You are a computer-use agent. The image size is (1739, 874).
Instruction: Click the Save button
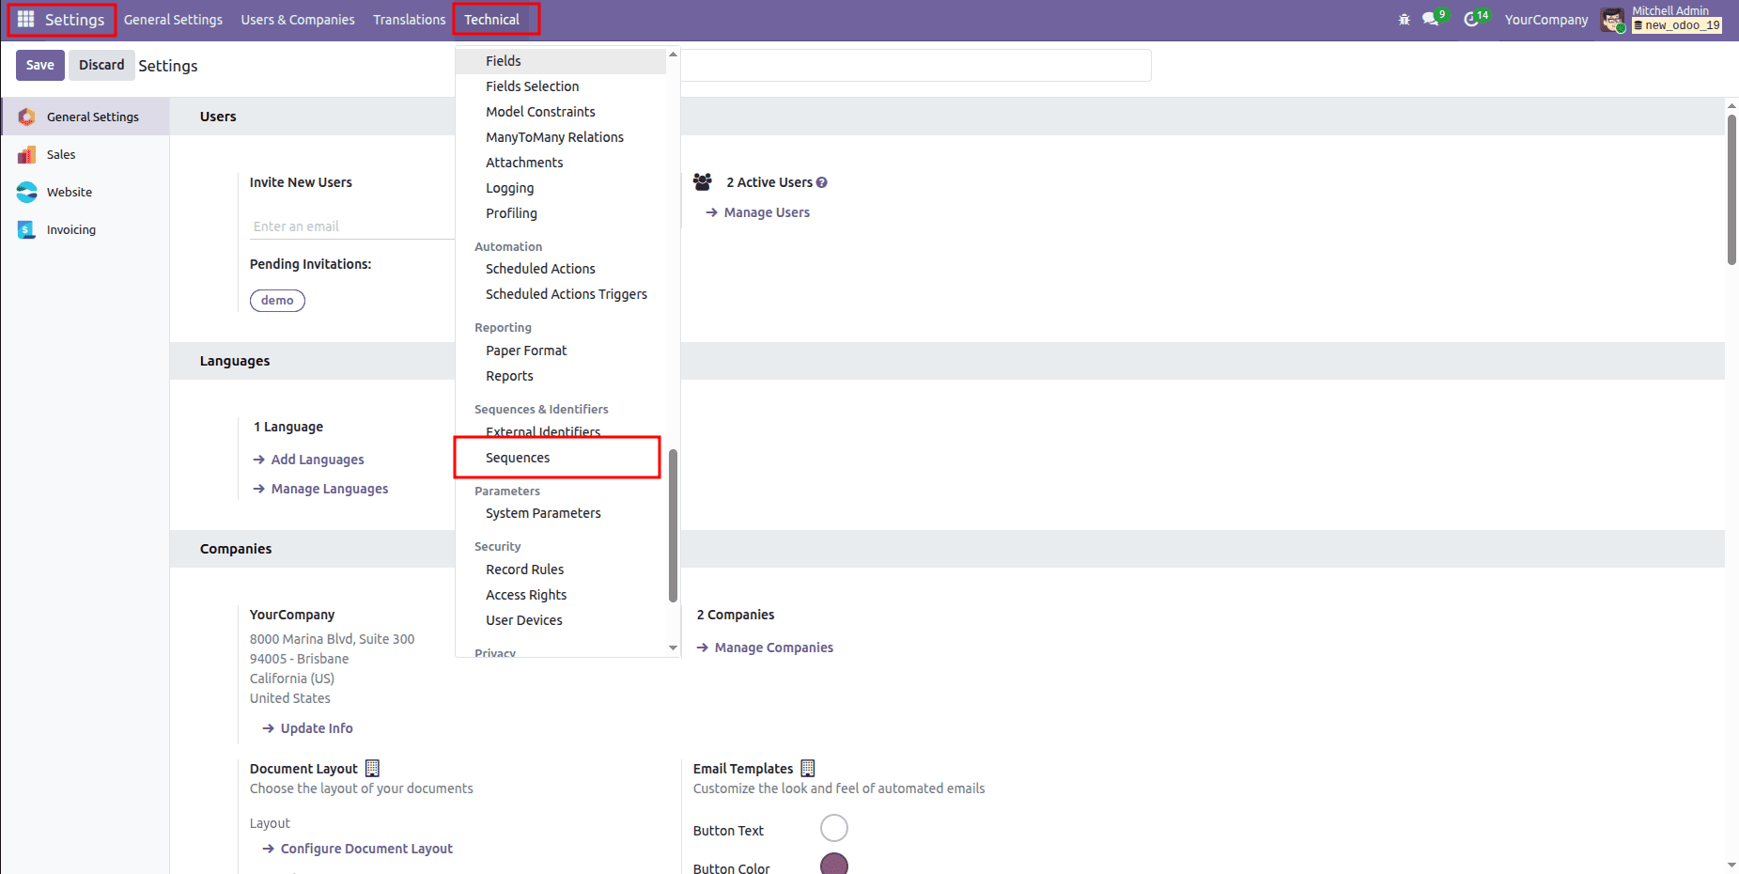click(39, 65)
